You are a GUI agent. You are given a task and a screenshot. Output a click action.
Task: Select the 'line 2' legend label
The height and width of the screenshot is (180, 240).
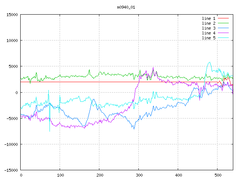coord(208,23)
